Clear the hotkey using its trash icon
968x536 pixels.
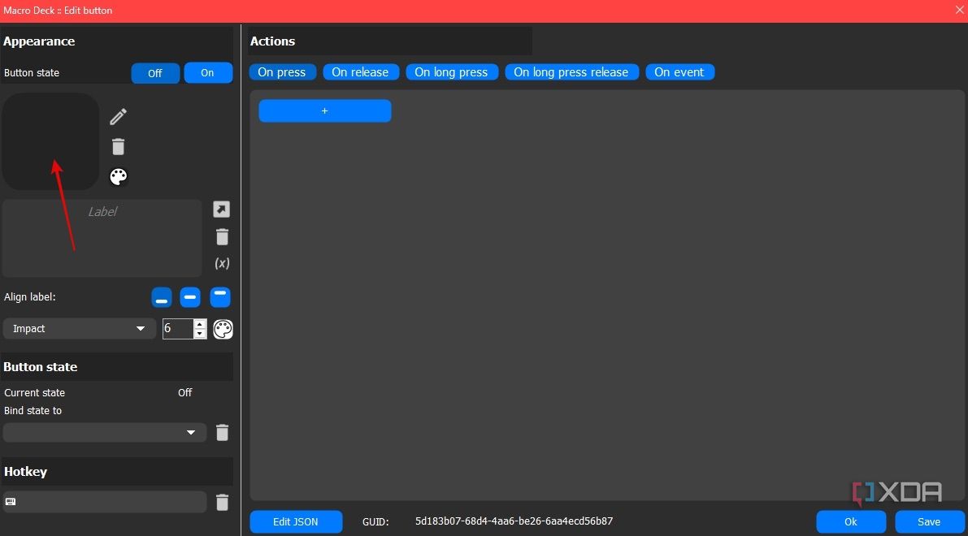222,503
